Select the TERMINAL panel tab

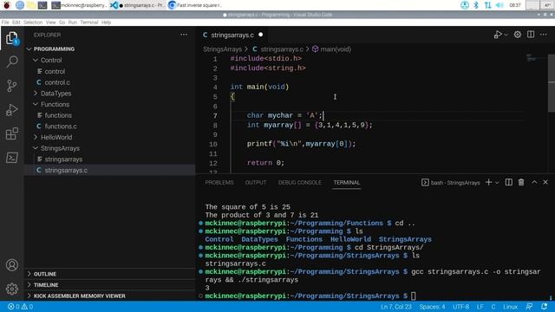pos(347,183)
